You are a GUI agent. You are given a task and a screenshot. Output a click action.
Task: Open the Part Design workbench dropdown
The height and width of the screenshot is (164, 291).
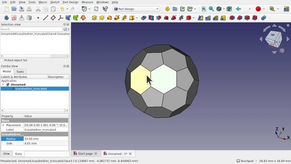(136, 9)
